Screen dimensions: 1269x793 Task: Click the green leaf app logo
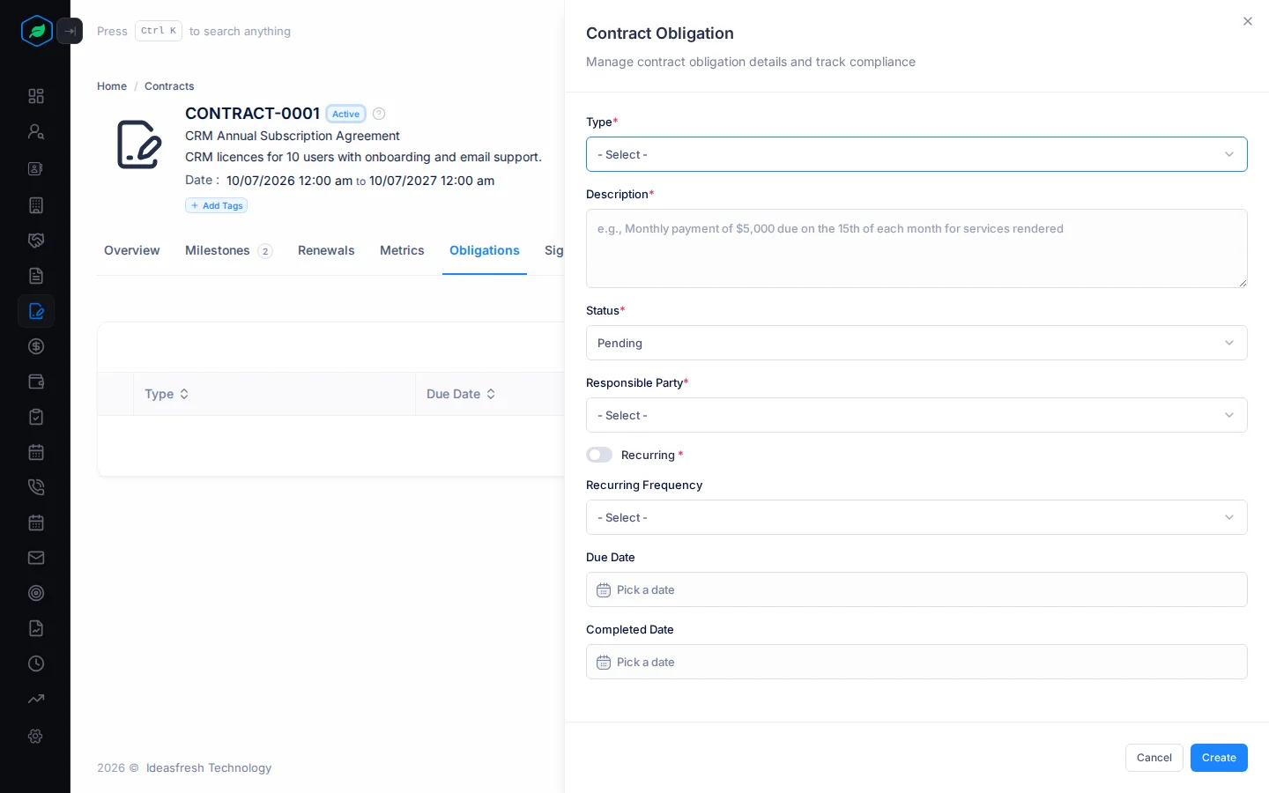click(x=36, y=31)
